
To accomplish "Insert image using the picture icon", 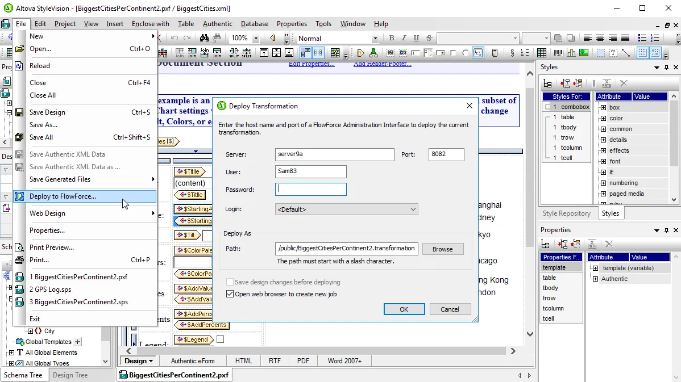I will [x=584, y=53].
